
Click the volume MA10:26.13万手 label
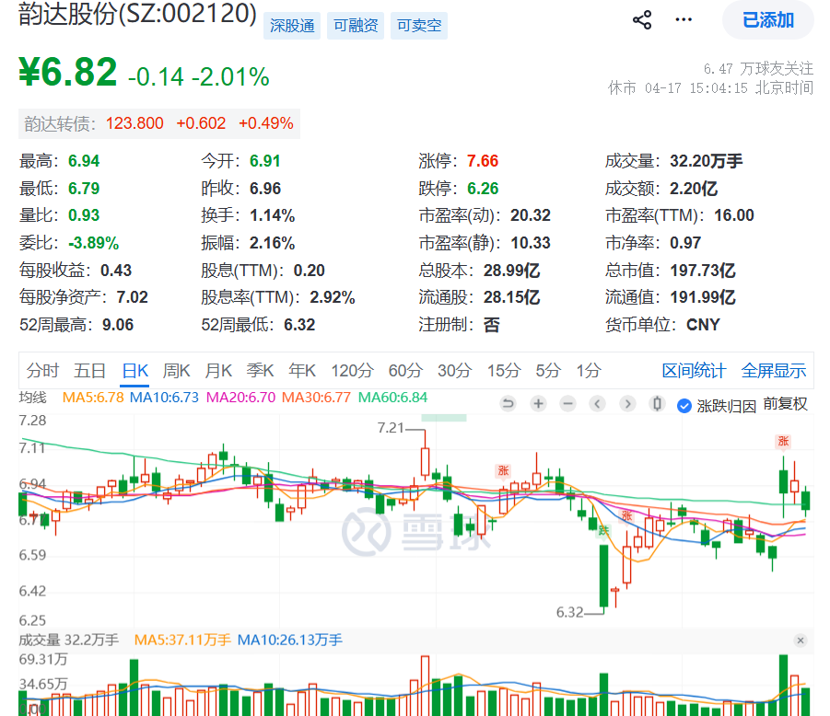[289, 641]
